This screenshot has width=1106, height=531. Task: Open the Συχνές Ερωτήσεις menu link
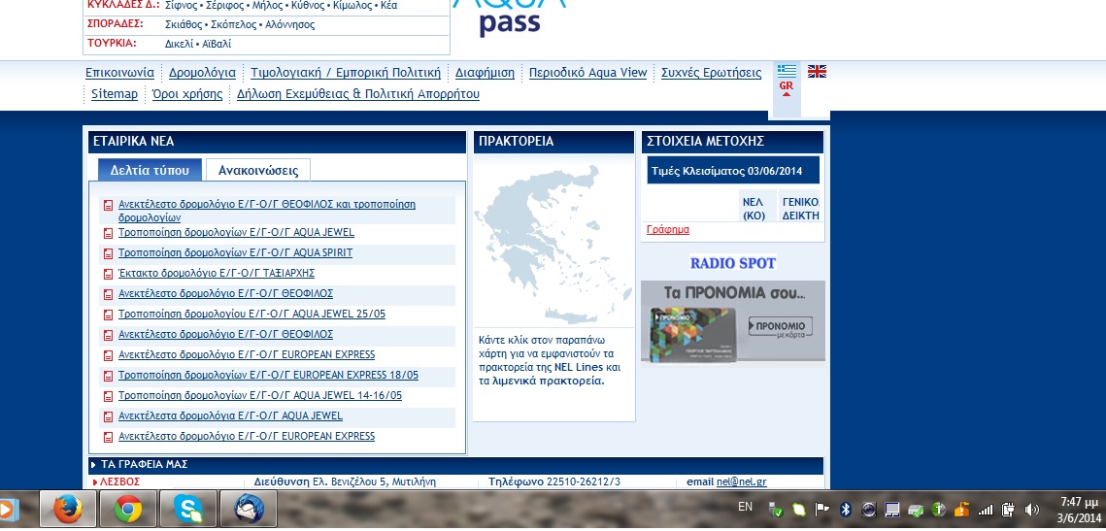tap(711, 73)
